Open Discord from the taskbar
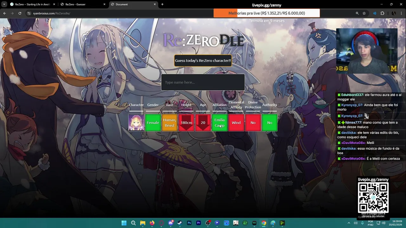Screen dimensions: 406x228 click(171, 223)
